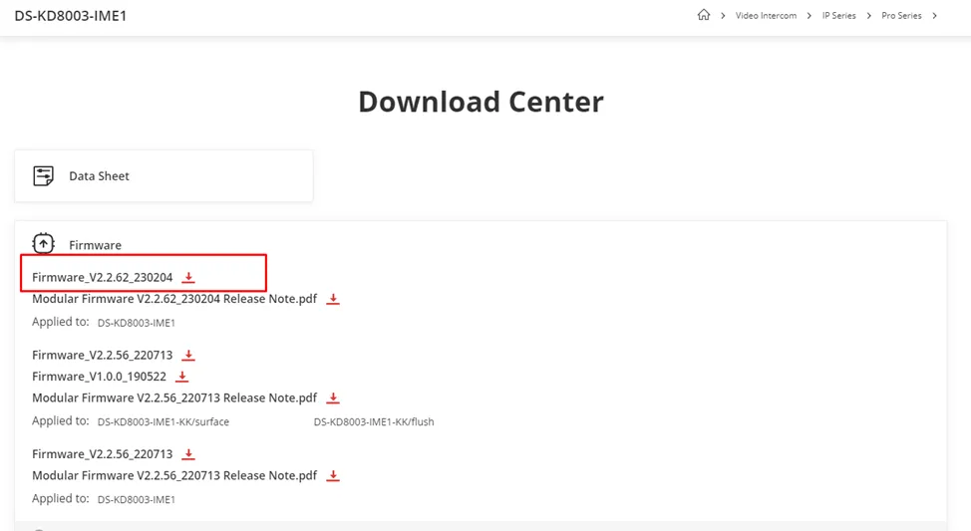Open the Firmware_V1.0.0_190522 file link
Screen dimensions: 971x531
tap(99, 377)
